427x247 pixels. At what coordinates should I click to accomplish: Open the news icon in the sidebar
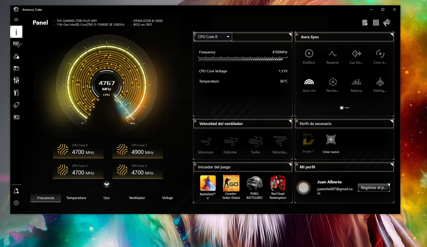[16, 117]
